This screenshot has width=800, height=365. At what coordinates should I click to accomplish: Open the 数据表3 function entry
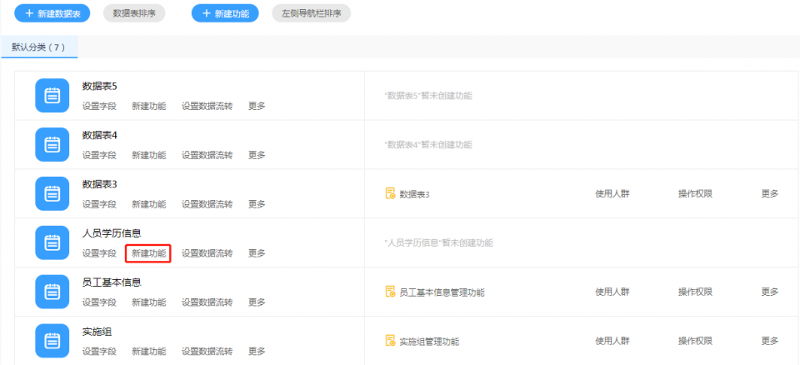pos(414,194)
